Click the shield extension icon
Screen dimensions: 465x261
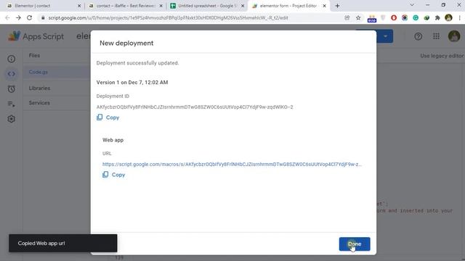(x=383, y=17)
